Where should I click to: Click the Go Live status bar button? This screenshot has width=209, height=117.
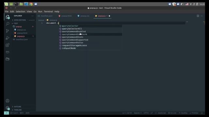(172, 113)
